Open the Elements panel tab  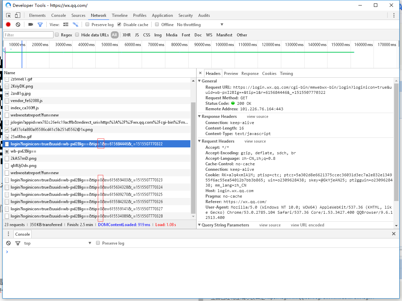[37, 15]
